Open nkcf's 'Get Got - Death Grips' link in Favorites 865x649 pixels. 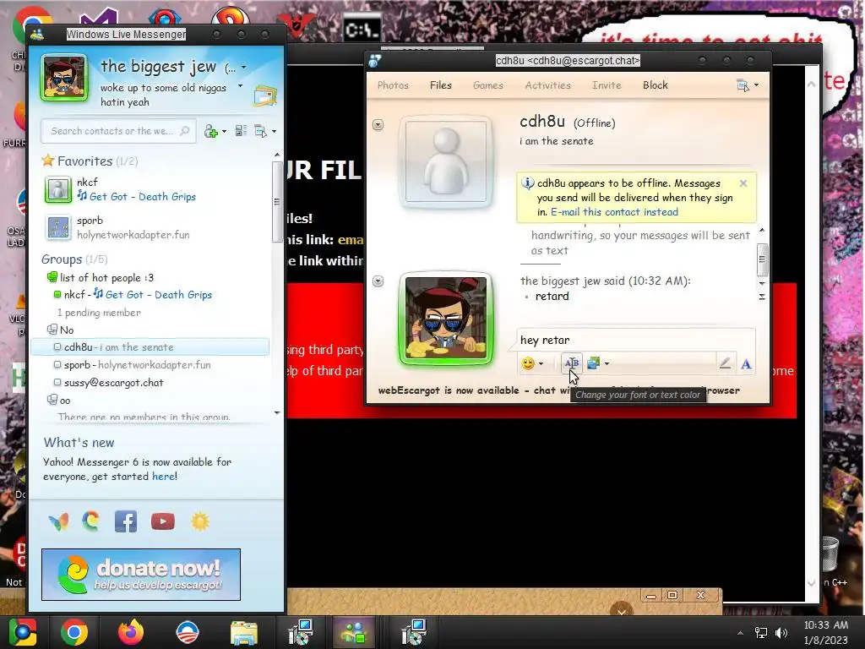(142, 196)
